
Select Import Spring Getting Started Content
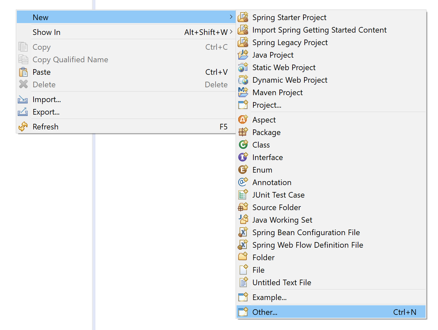point(331,30)
